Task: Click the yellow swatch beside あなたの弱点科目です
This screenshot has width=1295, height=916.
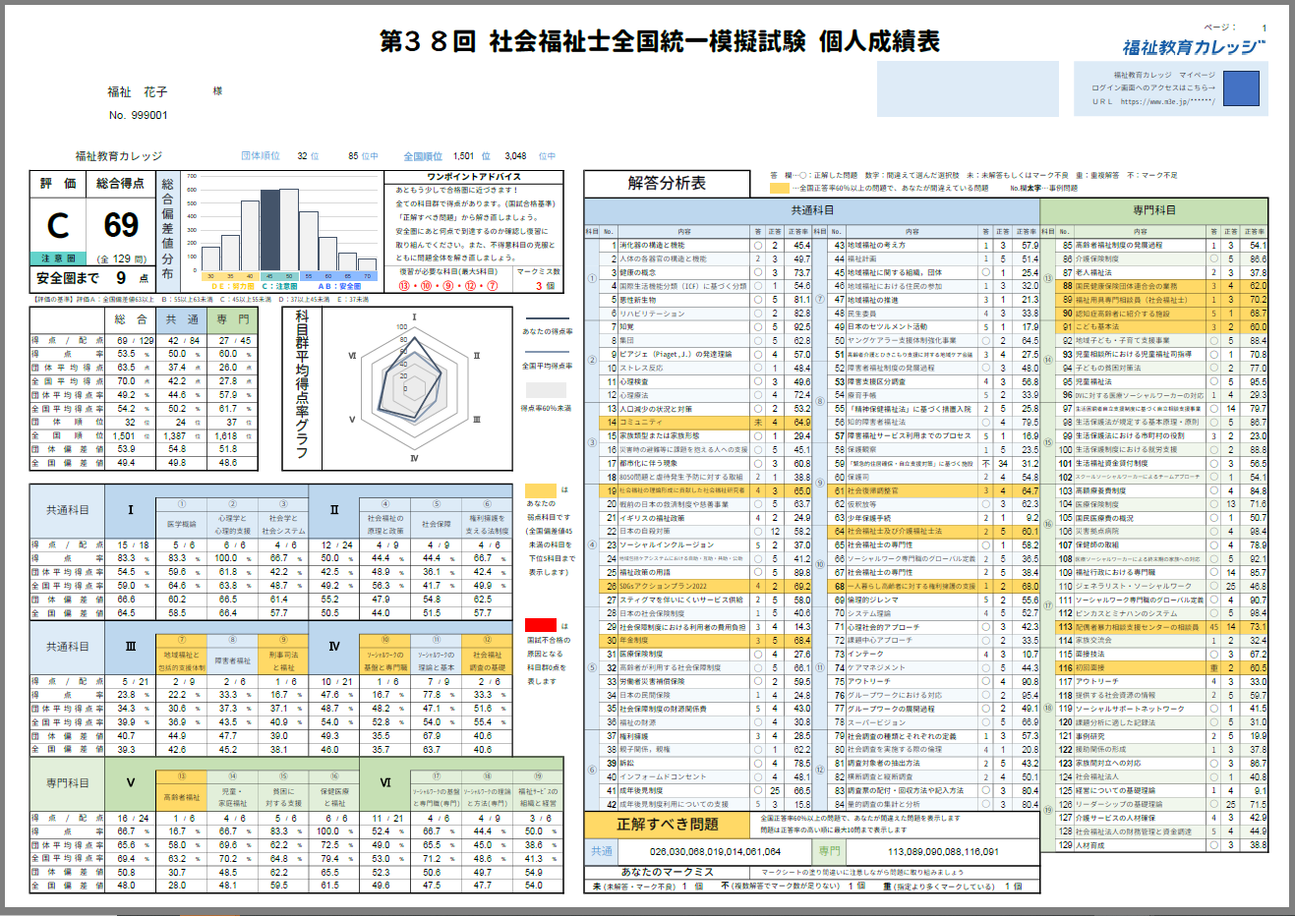Action: click(540, 489)
